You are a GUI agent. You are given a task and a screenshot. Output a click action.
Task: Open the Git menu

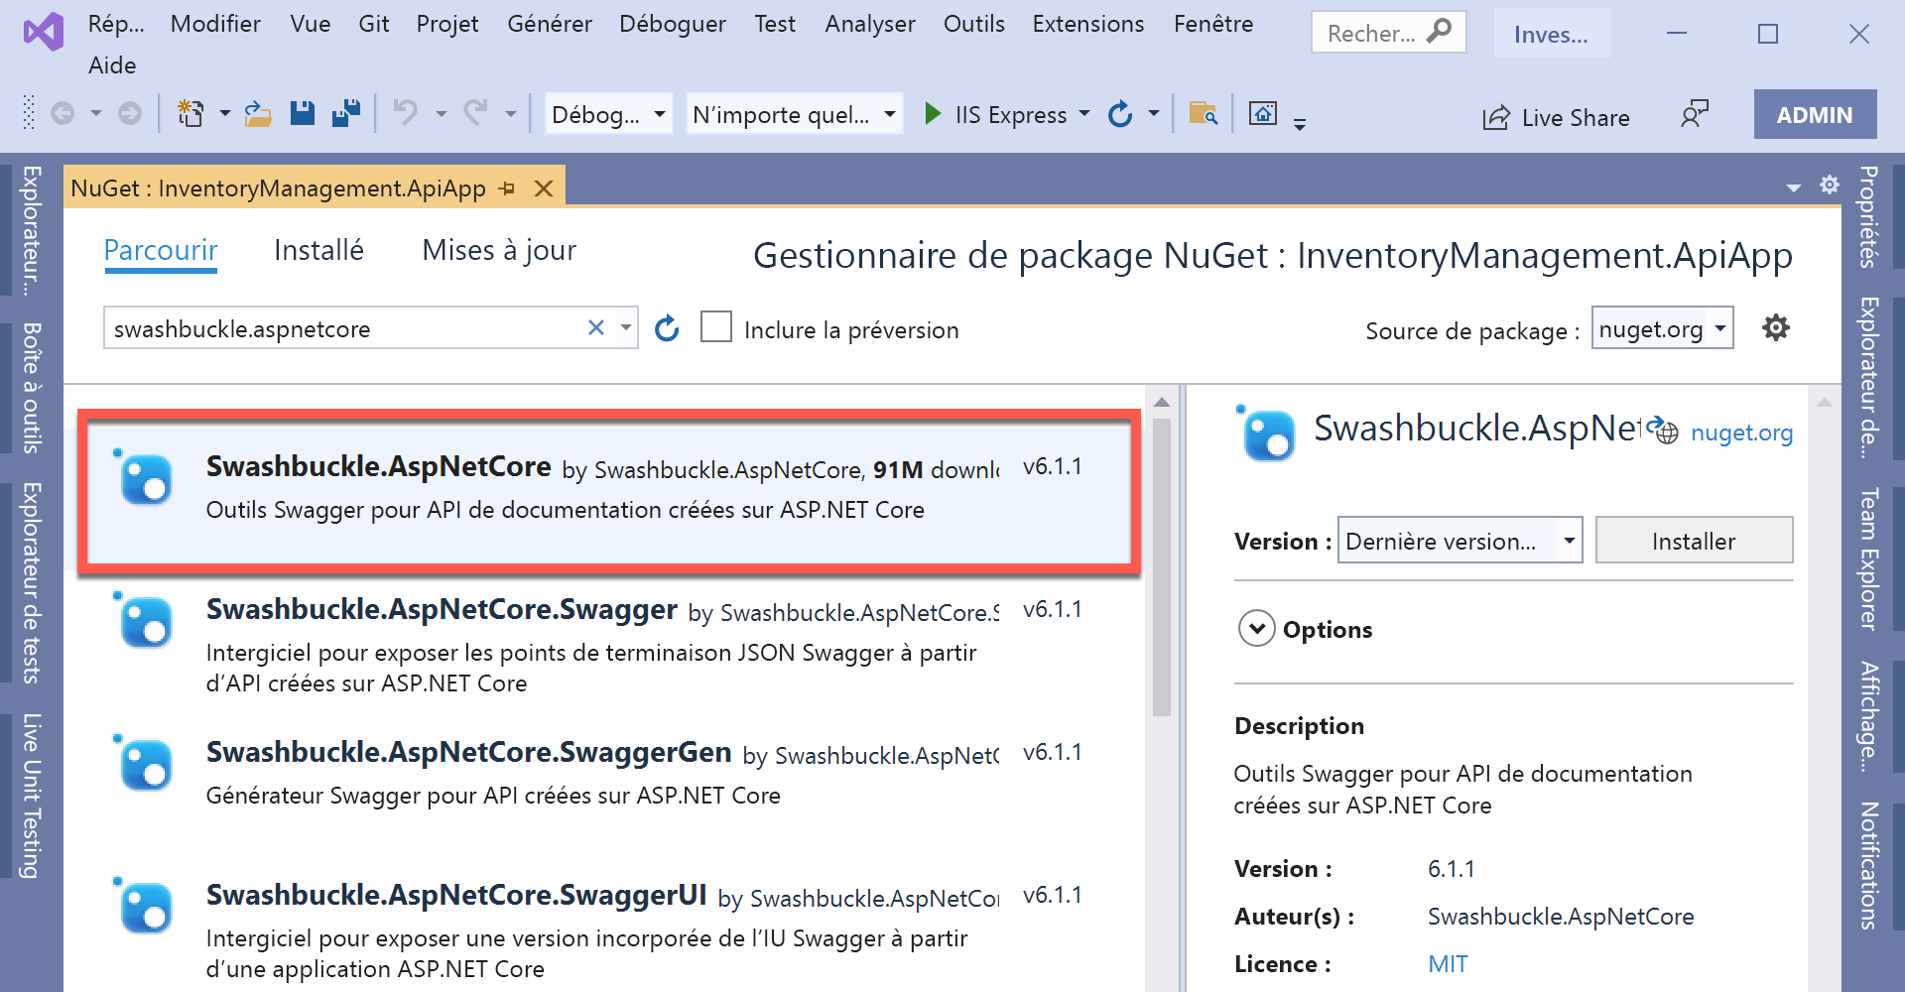pos(374,24)
